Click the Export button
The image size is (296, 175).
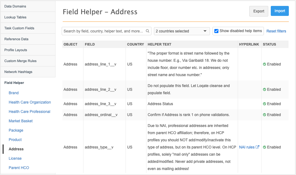(259, 11)
